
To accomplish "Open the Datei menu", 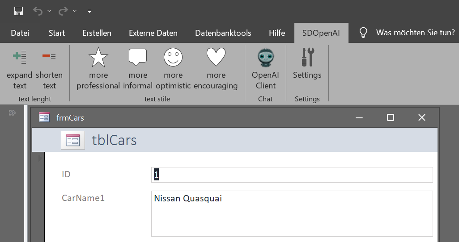I will pyautogui.click(x=20, y=33).
